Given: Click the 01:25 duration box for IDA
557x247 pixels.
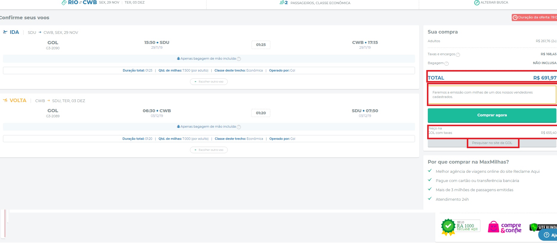Looking at the screenshot, I should tap(261, 45).
